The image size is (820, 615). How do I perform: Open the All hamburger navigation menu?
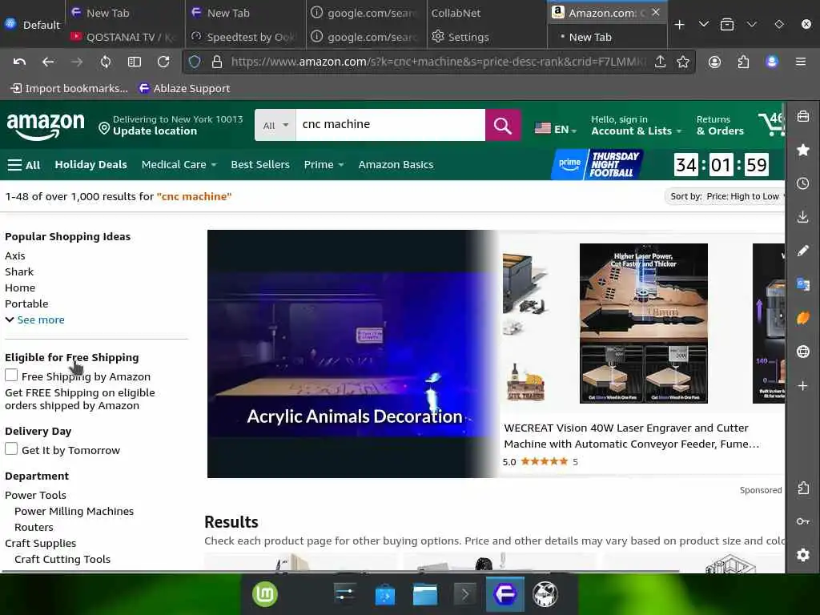pos(23,165)
